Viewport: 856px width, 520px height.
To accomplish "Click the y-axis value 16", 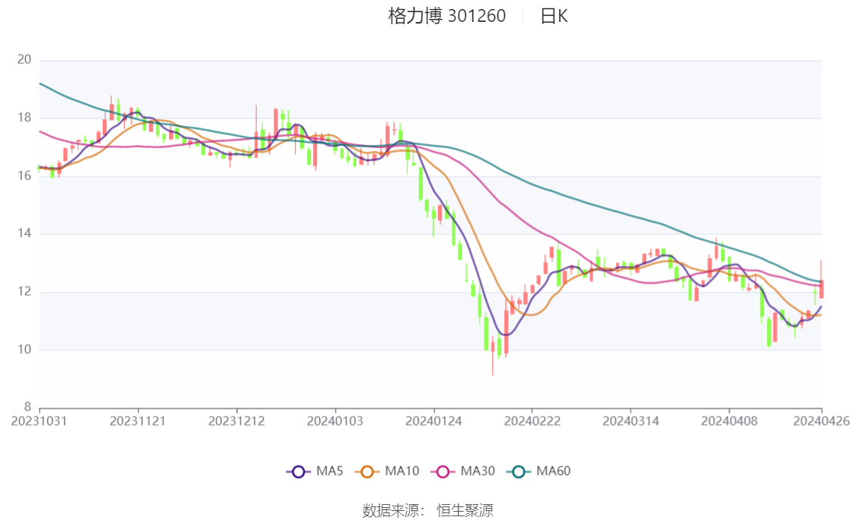I will (x=24, y=176).
